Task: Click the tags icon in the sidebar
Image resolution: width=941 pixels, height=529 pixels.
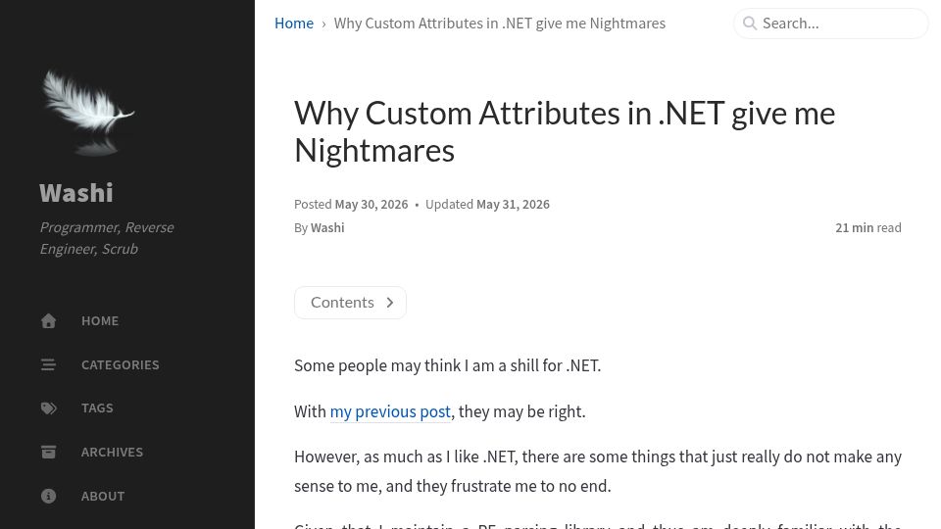Action: (49, 409)
